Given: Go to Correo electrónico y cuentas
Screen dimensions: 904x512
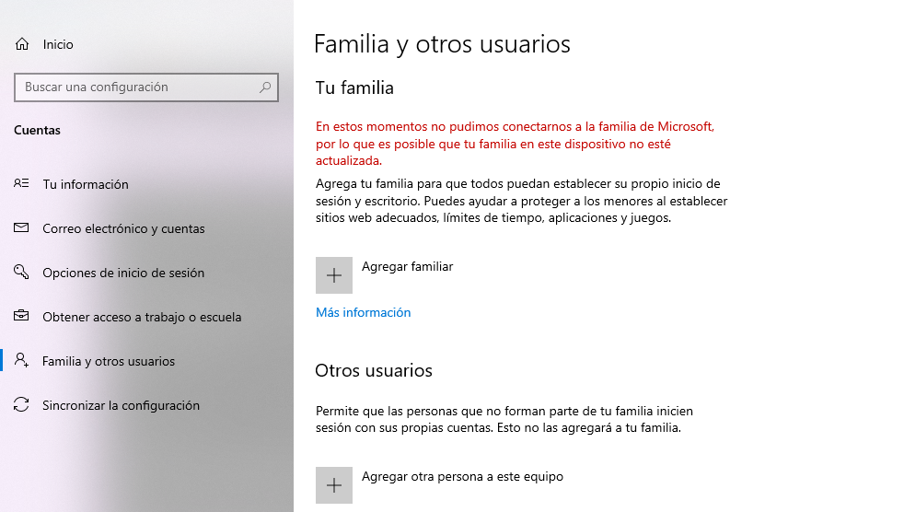Looking at the screenshot, I should [x=123, y=228].
